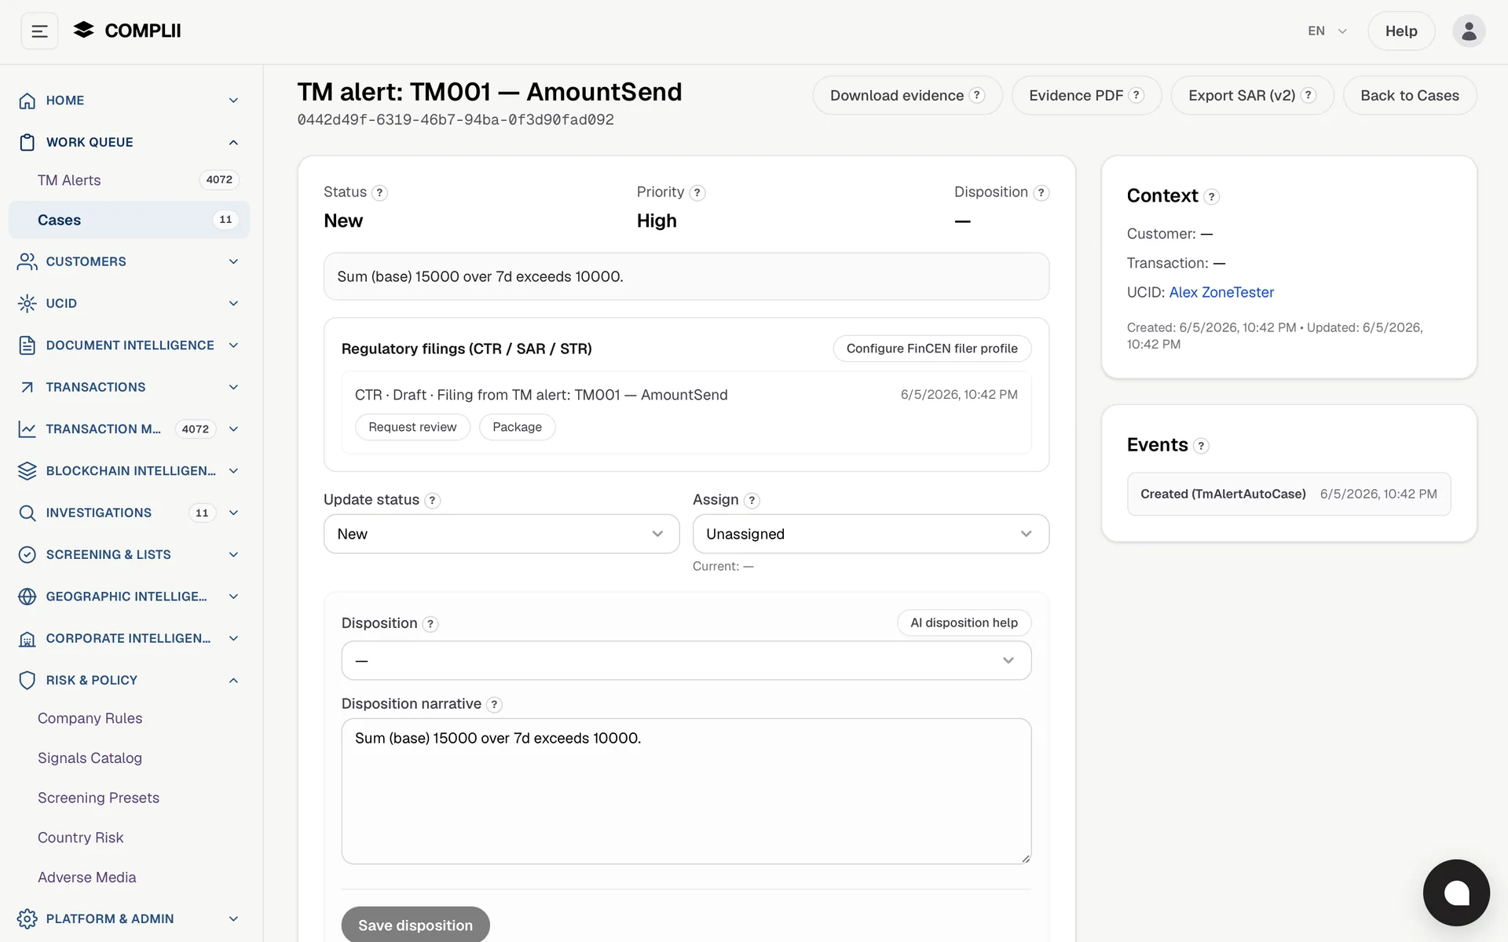Click the Platform & Admin gear icon
This screenshot has height=942, width=1508.
coord(27,918)
